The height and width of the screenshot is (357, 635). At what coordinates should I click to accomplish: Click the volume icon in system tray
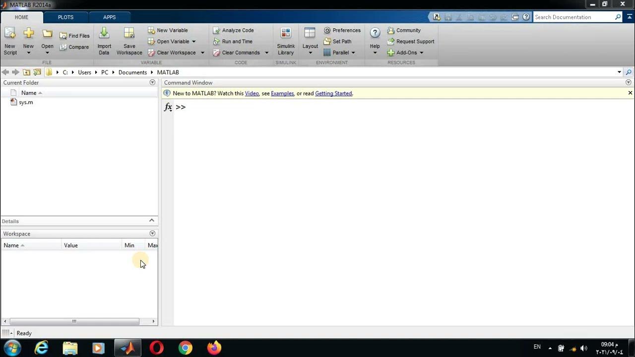[x=583, y=348]
